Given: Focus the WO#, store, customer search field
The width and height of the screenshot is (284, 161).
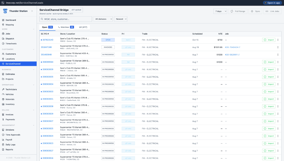Looking at the screenshot, I should point(65,19).
